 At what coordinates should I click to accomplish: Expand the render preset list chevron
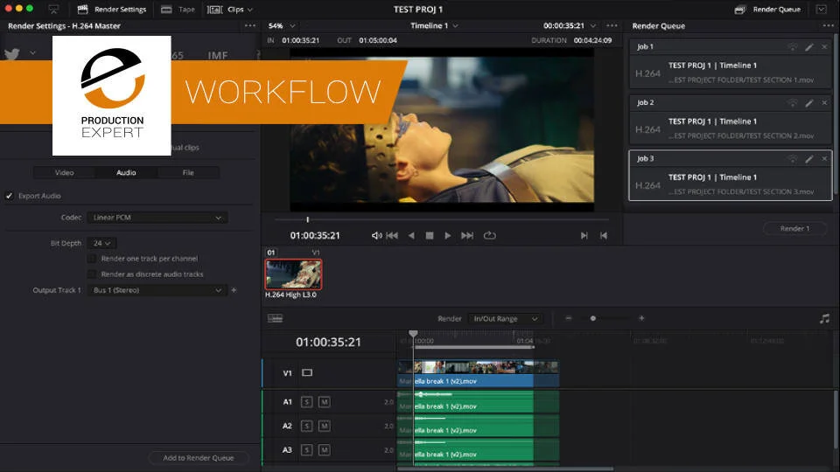[32, 53]
